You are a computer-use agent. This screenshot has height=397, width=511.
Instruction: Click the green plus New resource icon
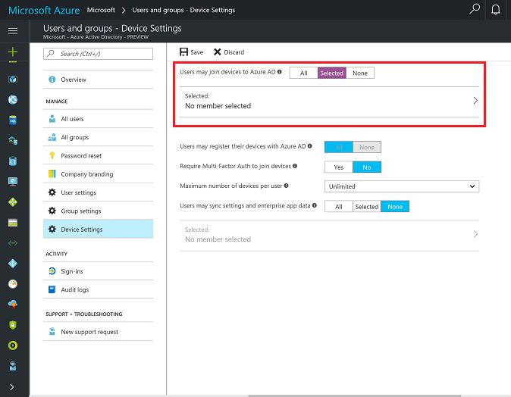pos(12,52)
